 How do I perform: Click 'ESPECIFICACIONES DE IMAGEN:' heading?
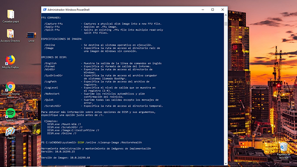click(x=62, y=39)
